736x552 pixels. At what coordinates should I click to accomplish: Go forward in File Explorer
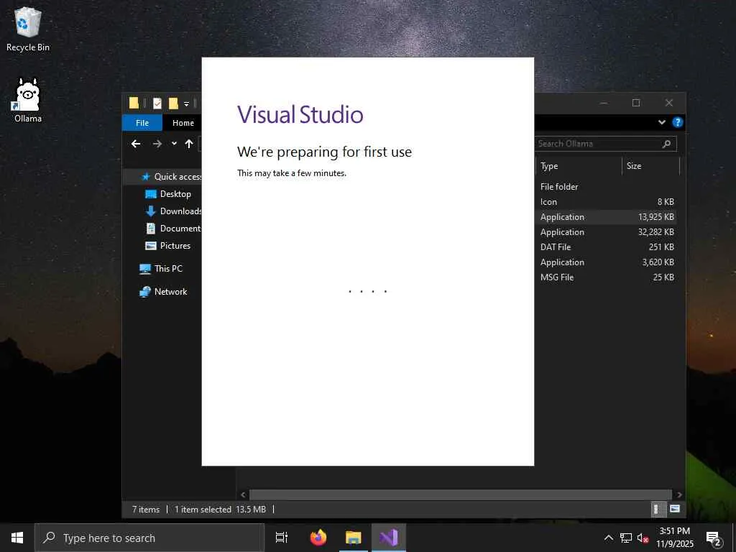(x=157, y=144)
